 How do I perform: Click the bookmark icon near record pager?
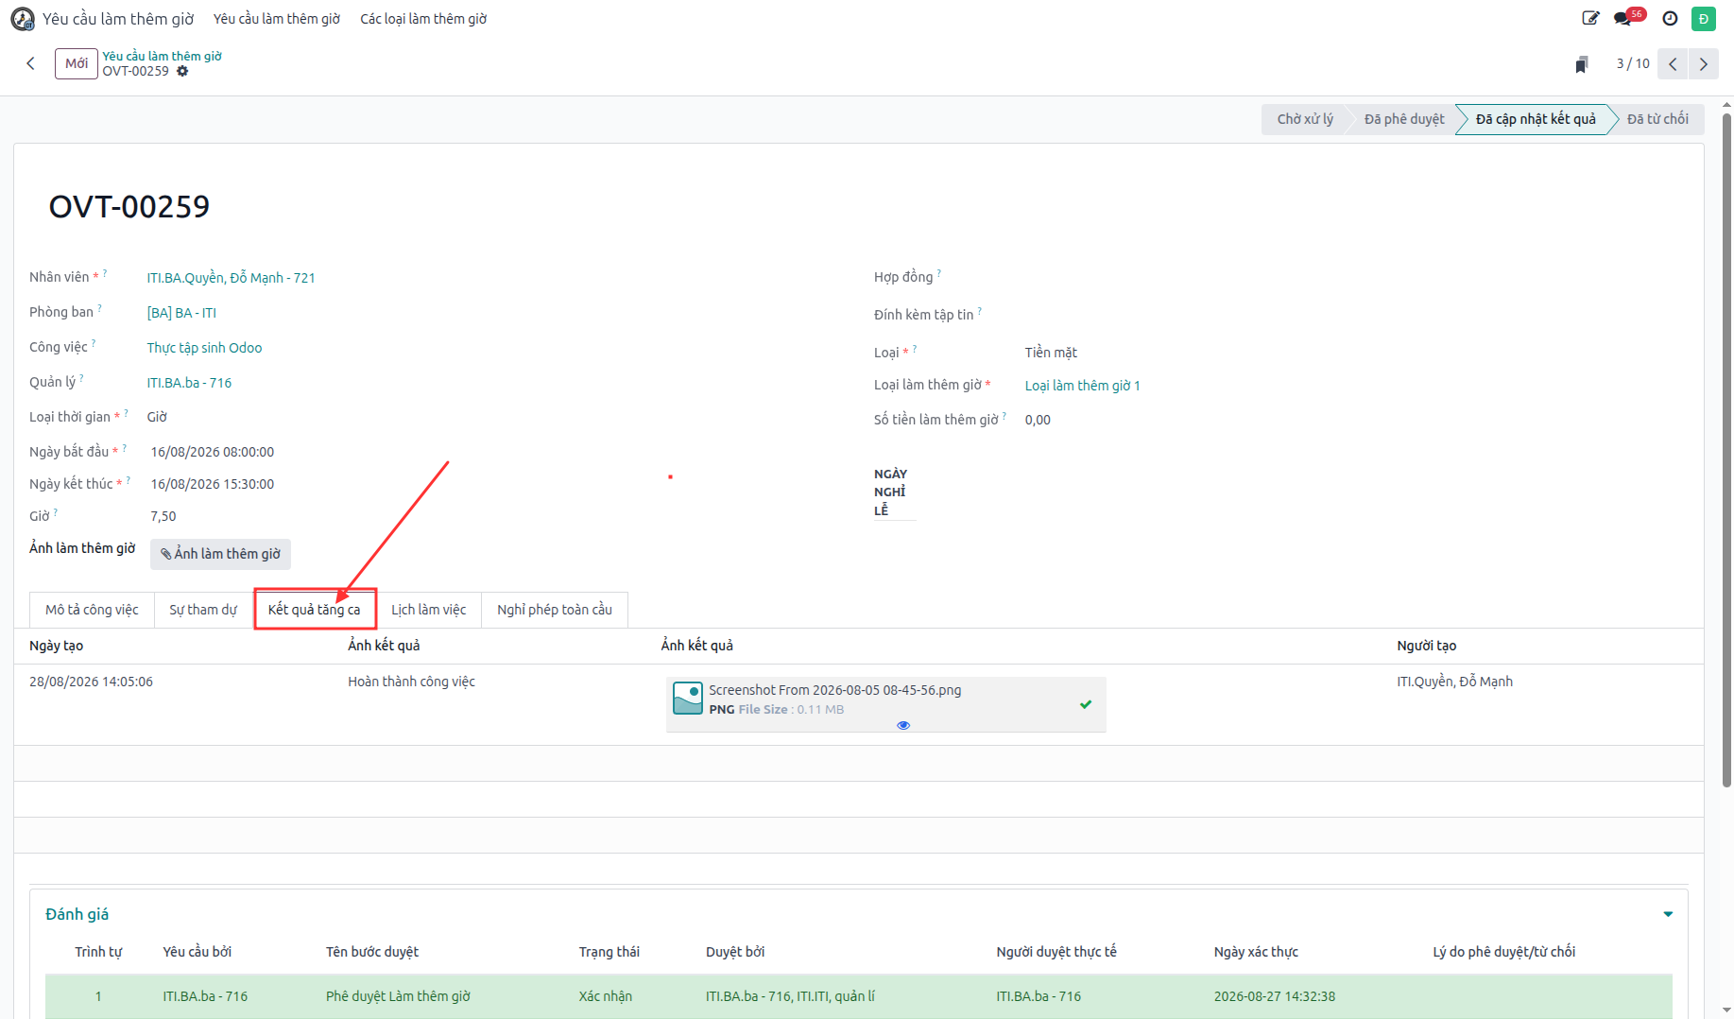[1581, 64]
